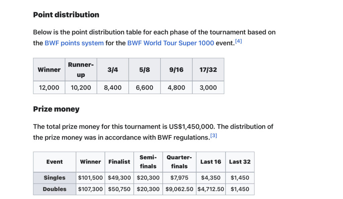Open citation reference [4]
343x199 pixels.
[238, 41]
